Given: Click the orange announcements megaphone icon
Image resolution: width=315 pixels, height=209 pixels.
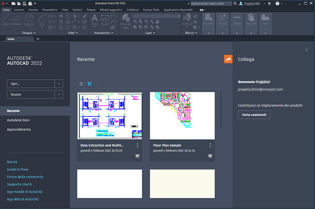Looking at the screenshot, I should point(228,59).
